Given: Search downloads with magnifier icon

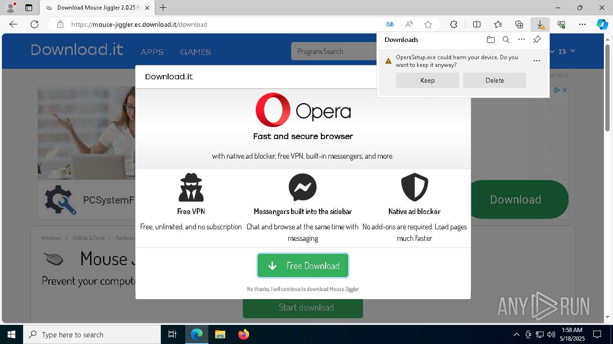Looking at the screenshot, I should coord(506,40).
